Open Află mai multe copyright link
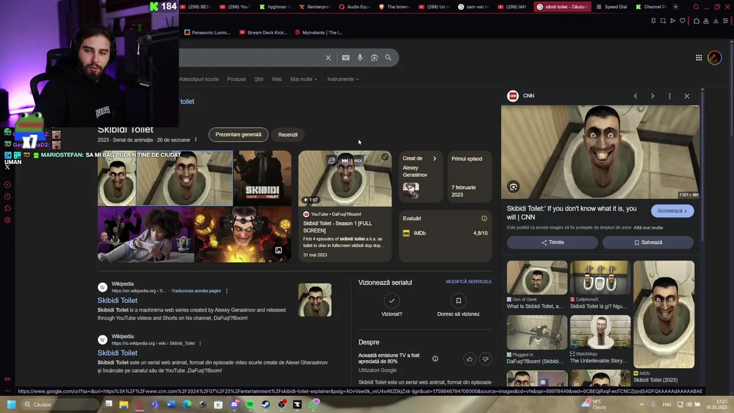 coord(648,228)
